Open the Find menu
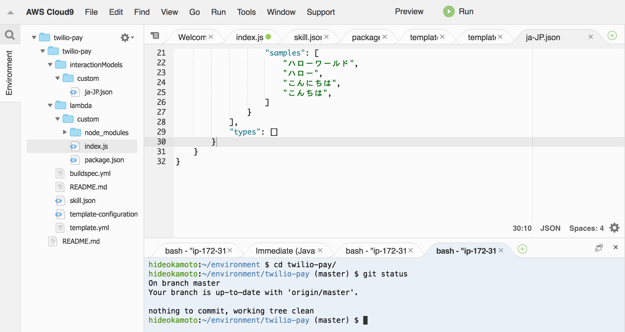Image resolution: width=625 pixels, height=332 pixels. tap(142, 12)
